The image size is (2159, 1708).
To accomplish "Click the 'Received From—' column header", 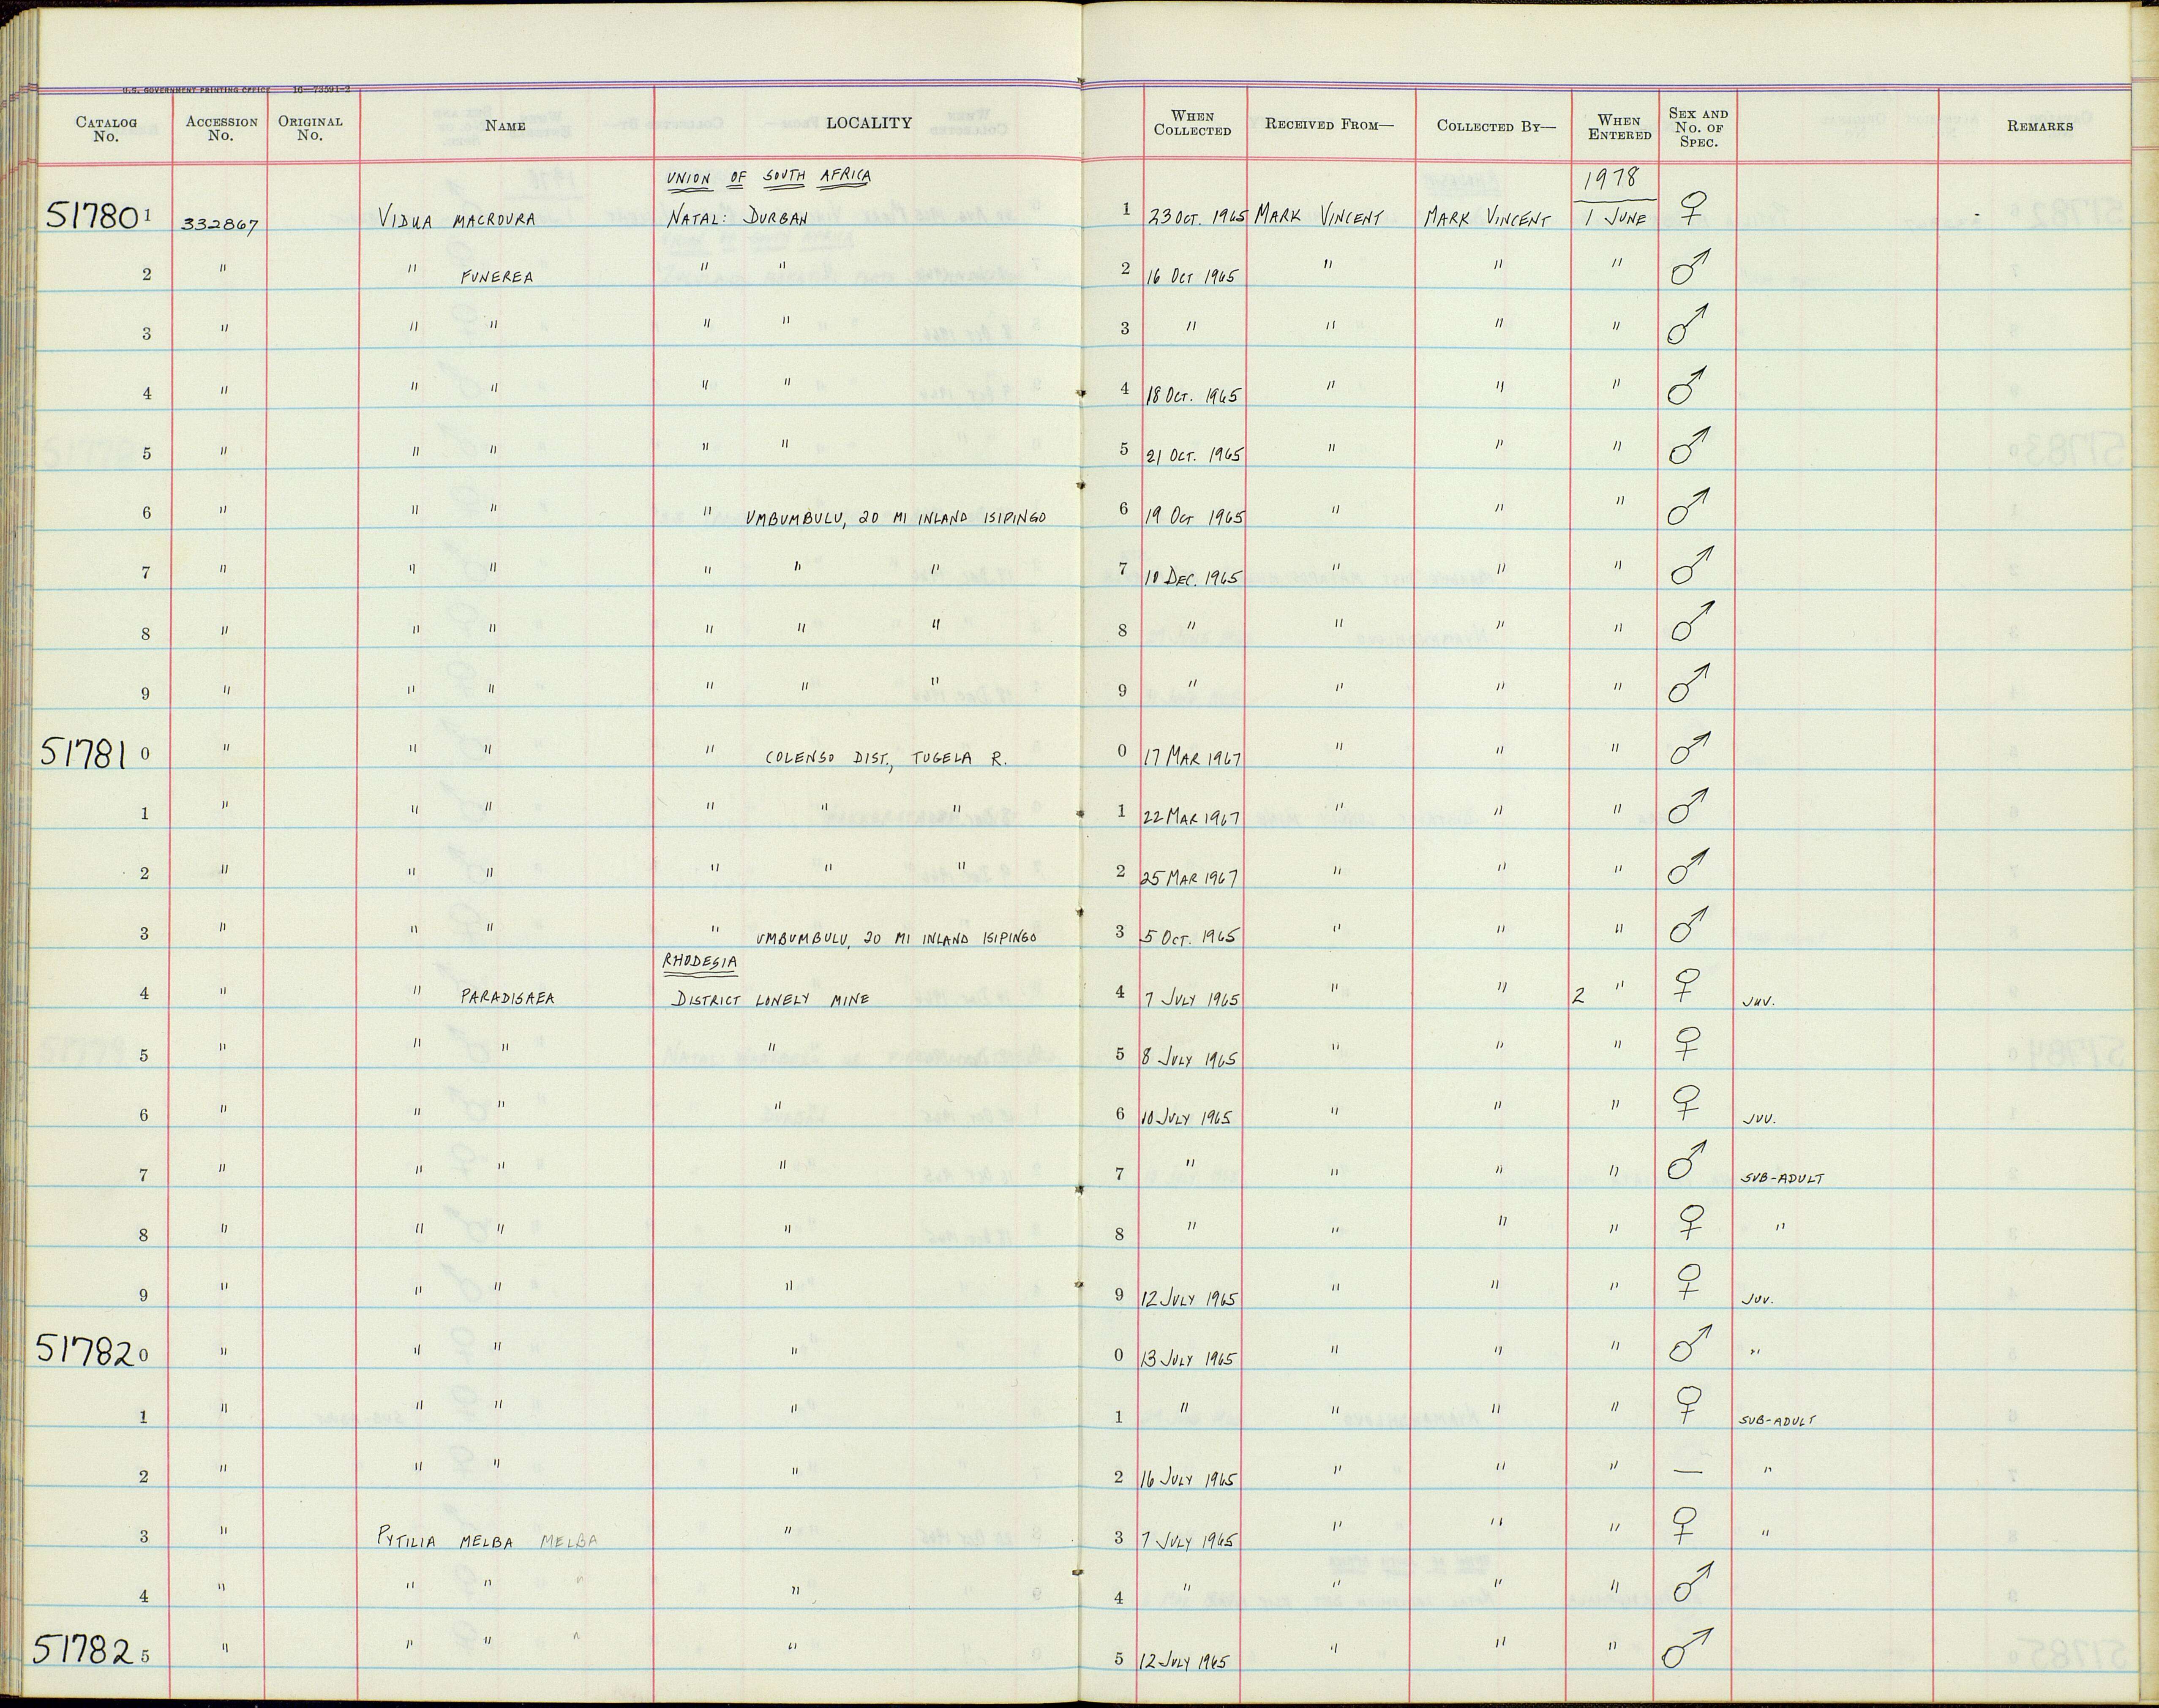I will [1329, 124].
